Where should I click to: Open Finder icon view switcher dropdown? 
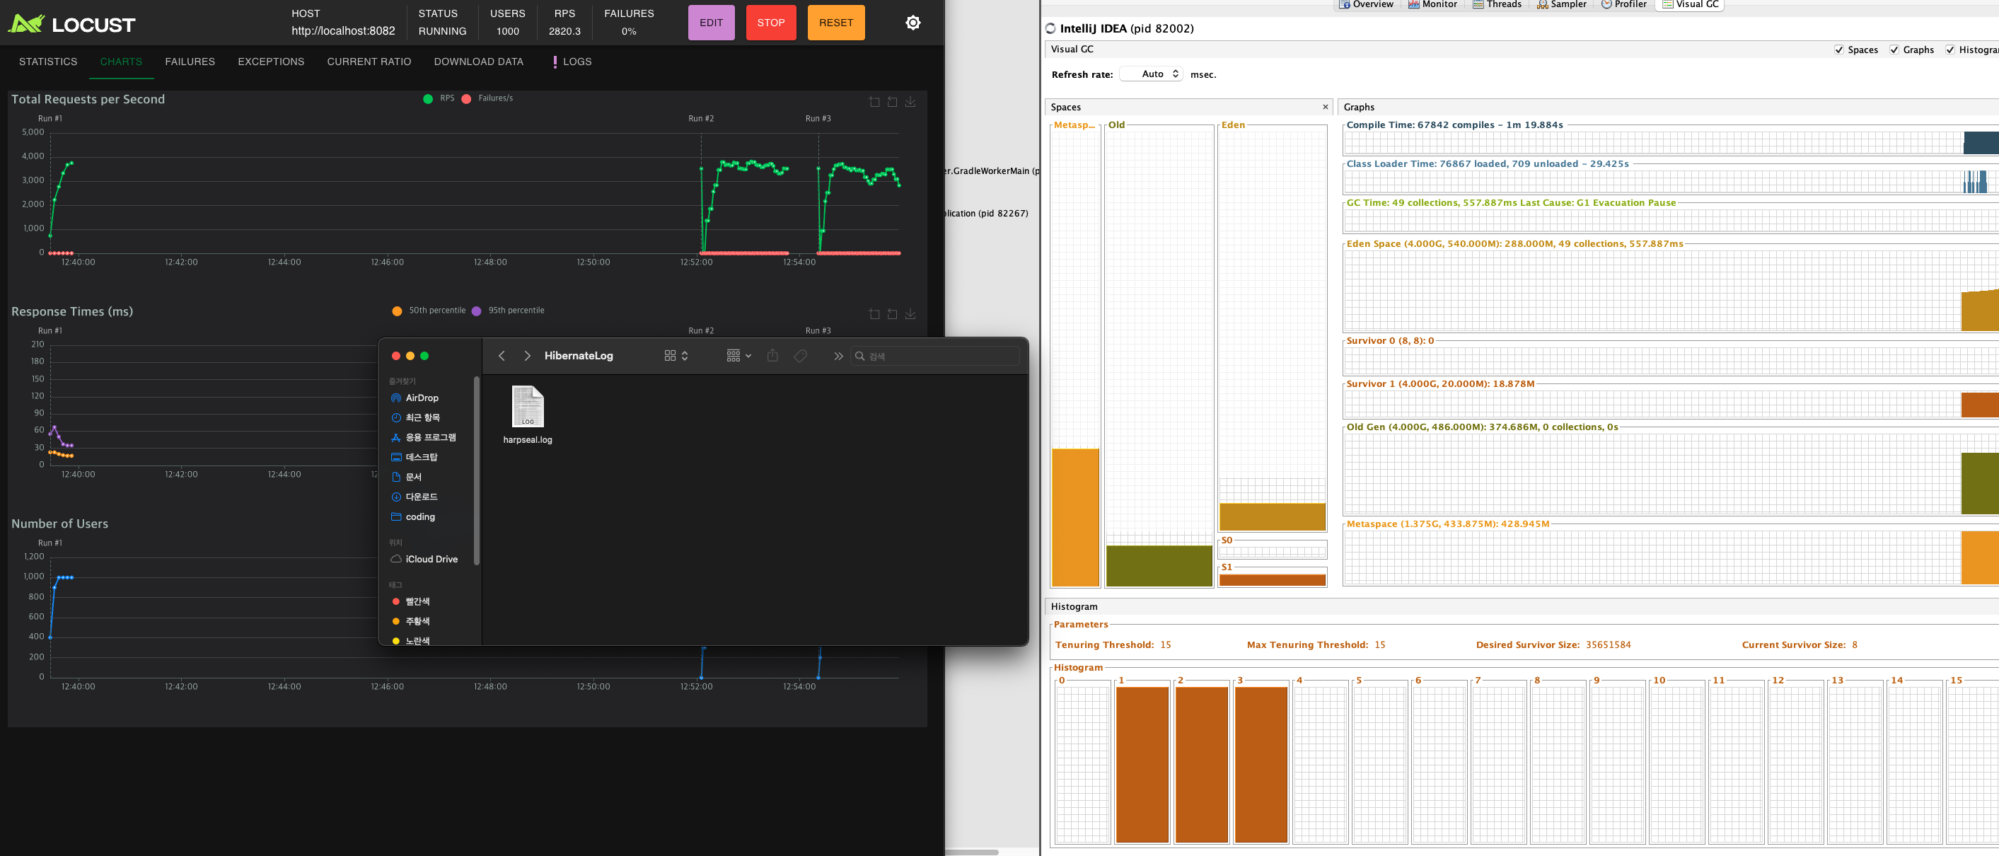click(x=676, y=355)
